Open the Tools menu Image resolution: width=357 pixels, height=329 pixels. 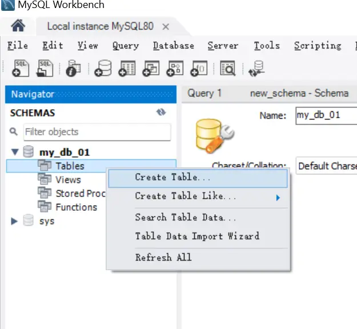(x=267, y=46)
